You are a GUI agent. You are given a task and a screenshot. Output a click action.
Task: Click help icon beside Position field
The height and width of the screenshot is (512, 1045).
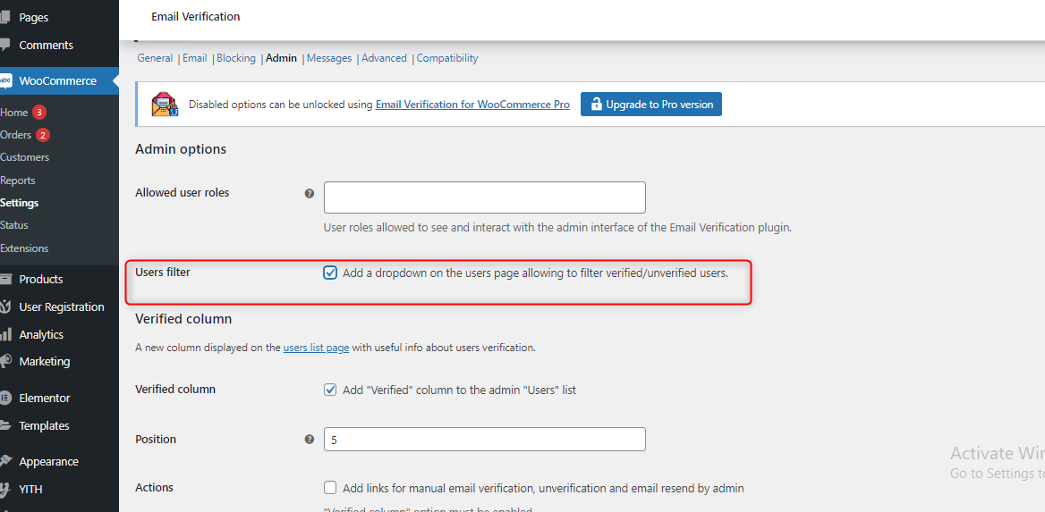click(x=310, y=440)
